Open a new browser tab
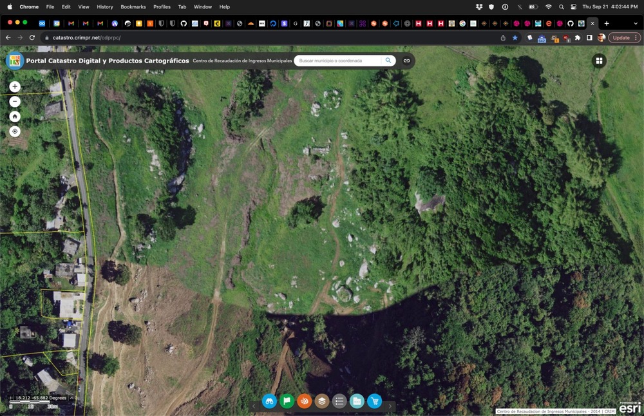This screenshot has width=644, height=416. 607,23
